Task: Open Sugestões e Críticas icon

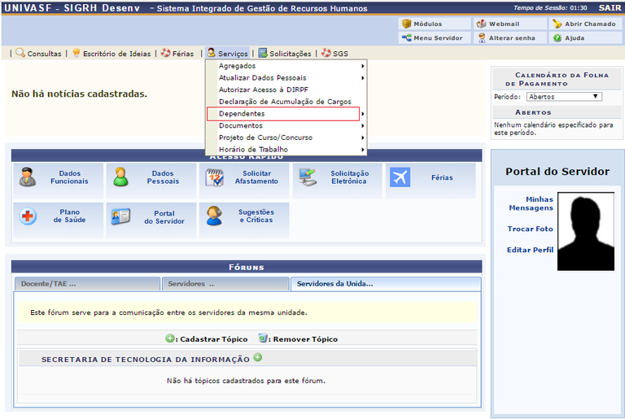Action: tap(214, 216)
